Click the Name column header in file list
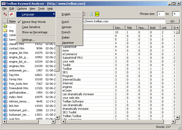 (x=12, y=21)
